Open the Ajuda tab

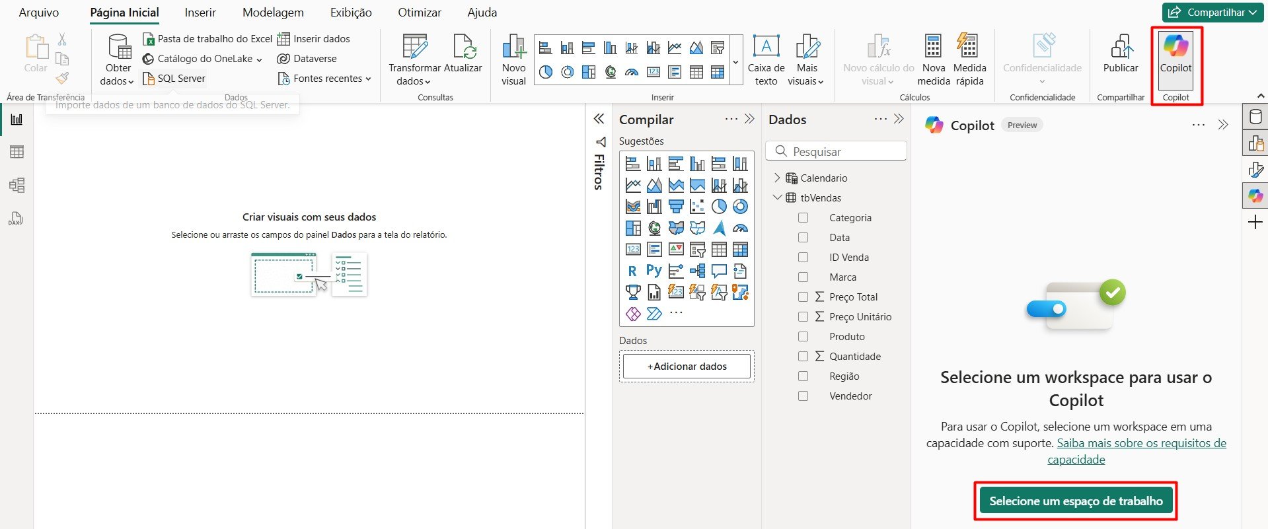[x=482, y=13]
